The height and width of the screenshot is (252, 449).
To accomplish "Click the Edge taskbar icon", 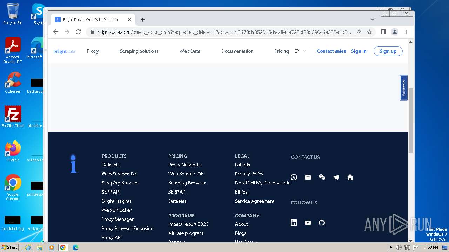I will (75, 247).
